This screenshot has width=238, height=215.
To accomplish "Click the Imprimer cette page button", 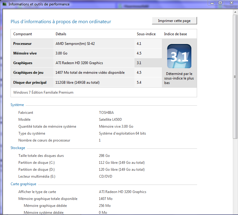I will pos(175,21).
